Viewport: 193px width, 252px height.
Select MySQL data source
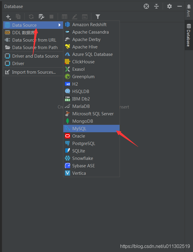(91, 129)
